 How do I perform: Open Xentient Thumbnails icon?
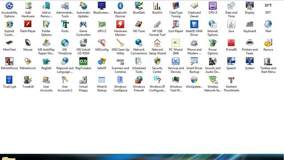231,80
